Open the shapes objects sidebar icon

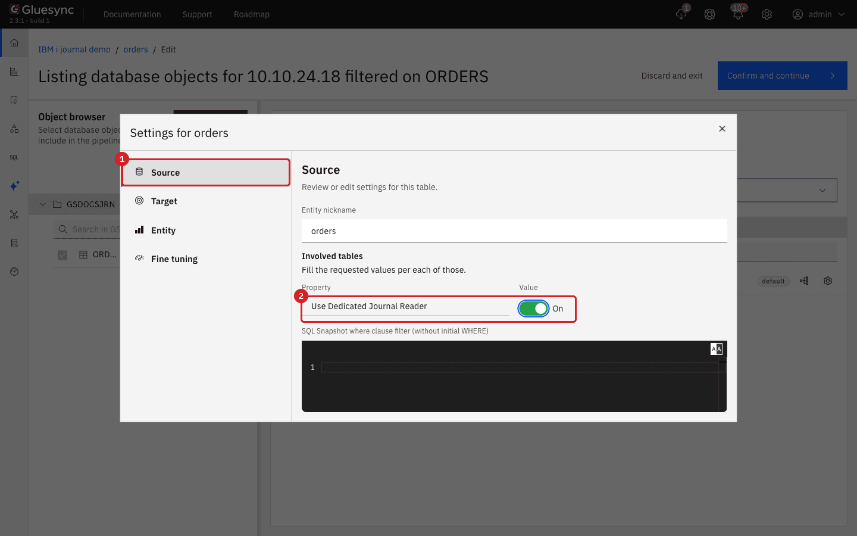click(x=14, y=129)
